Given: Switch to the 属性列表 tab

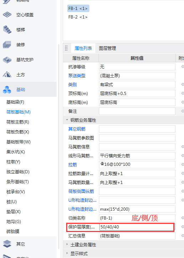Looking at the screenshot, I should [83, 48].
